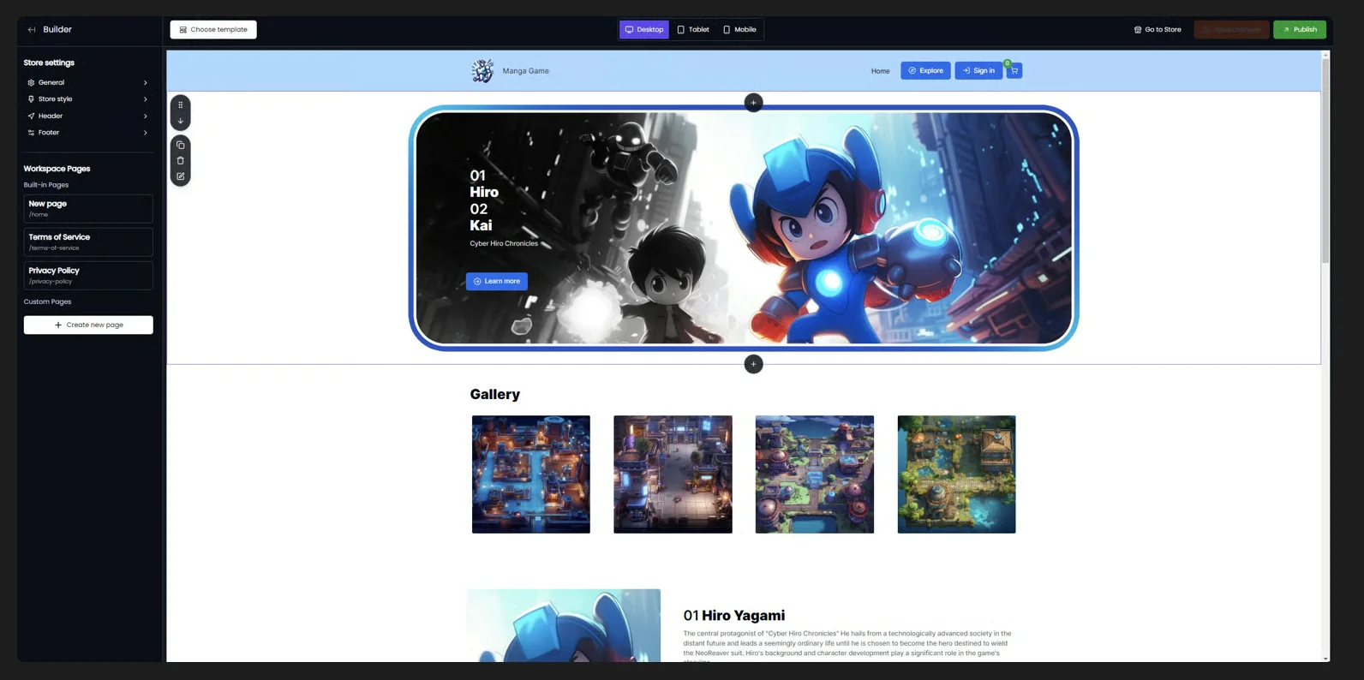
Task: Click the Gallery section heading
Action: (x=495, y=395)
